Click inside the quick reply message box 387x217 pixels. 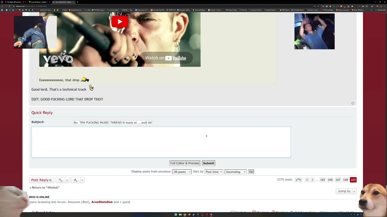[x=161, y=142]
